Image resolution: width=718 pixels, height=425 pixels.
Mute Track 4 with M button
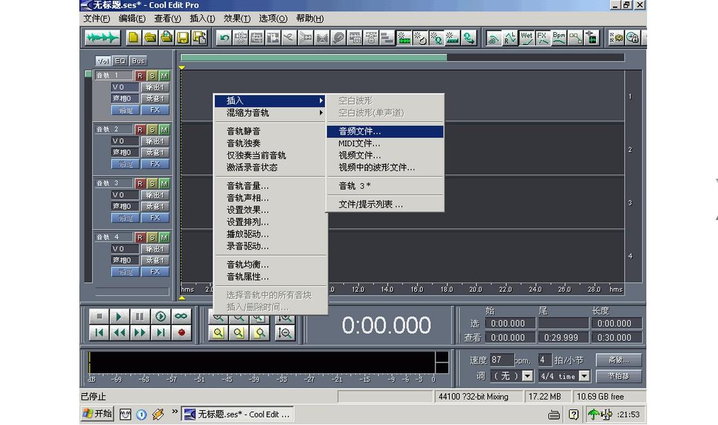(x=164, y=238)
